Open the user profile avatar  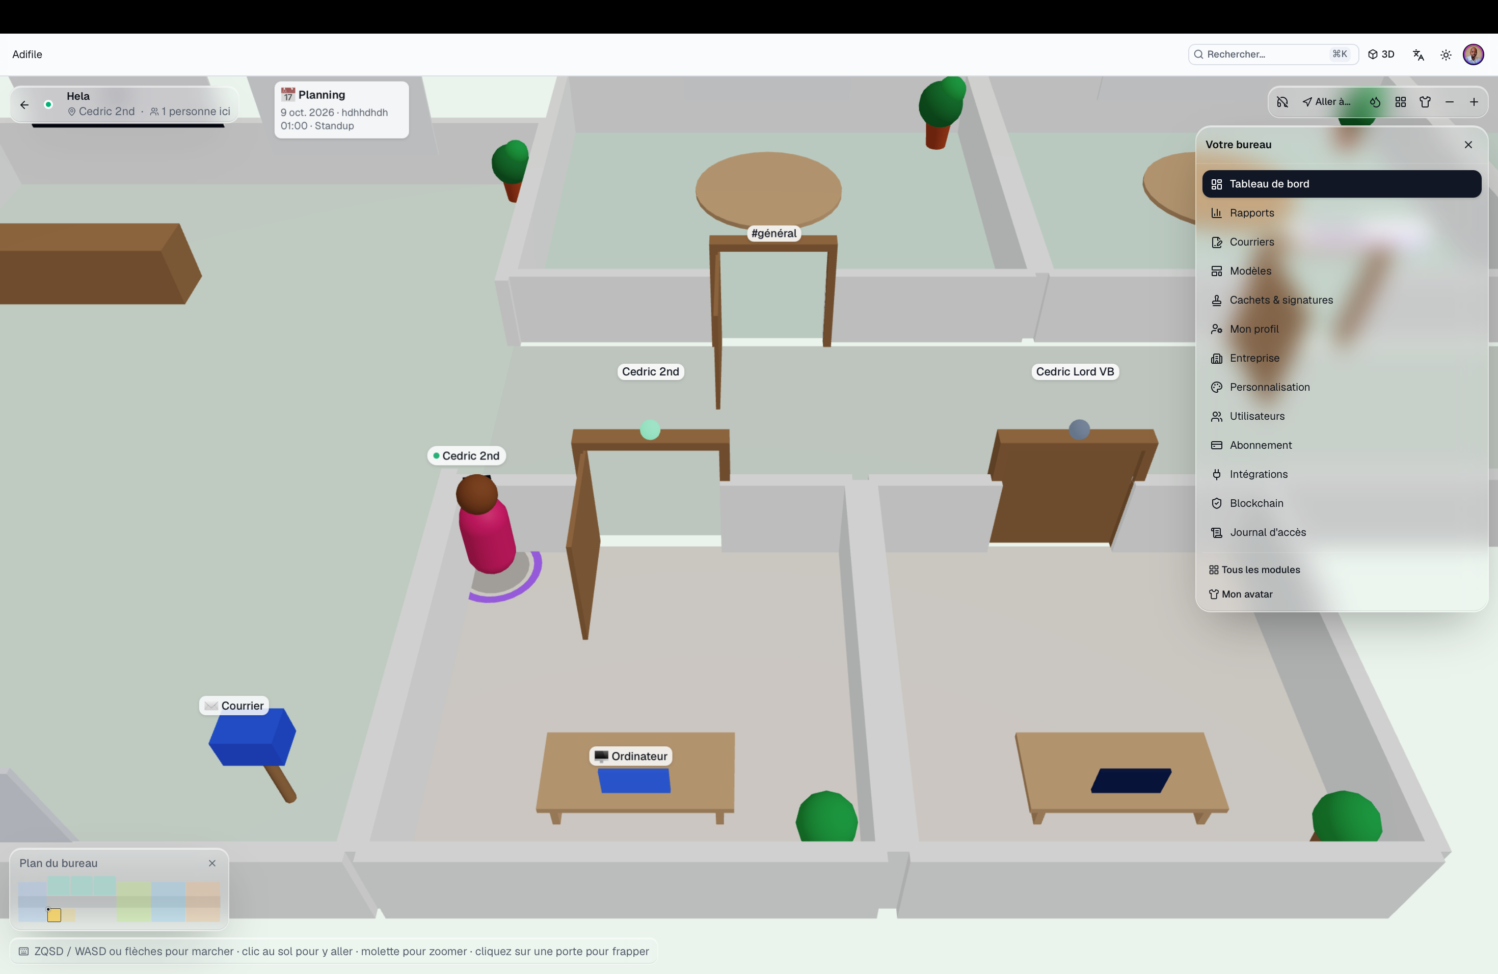click(x=1474, y=54)
